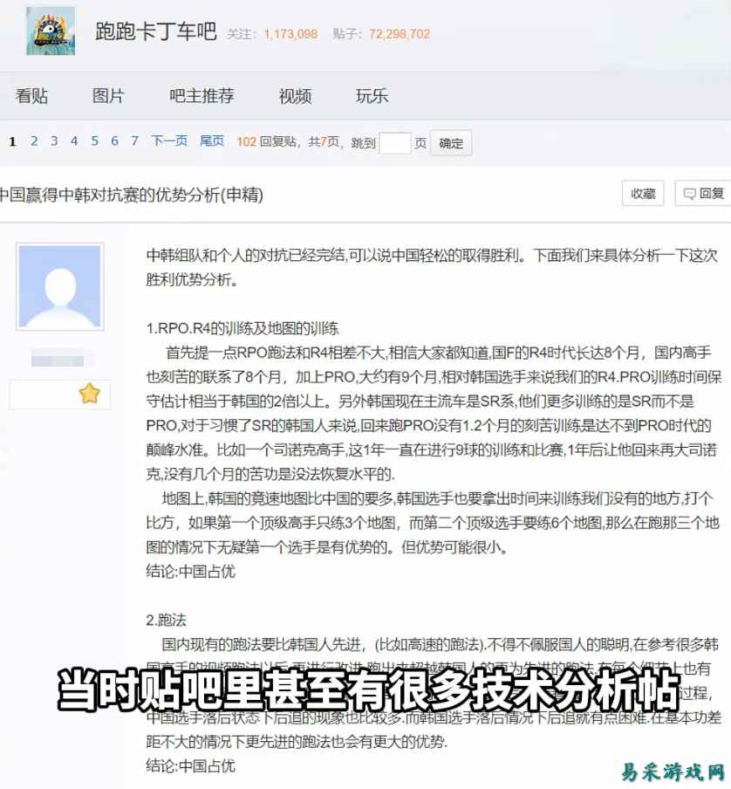Click the 尾页 last page link
Image resolution: width=731 pixels, height=789 pixels.
click(x=212, y=141)
